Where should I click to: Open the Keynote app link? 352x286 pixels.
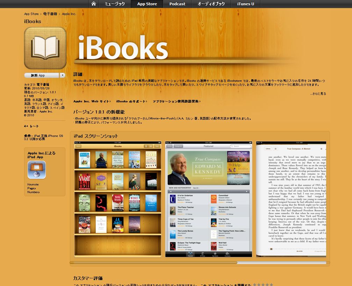pyautogui.click(x=33, y=184)
